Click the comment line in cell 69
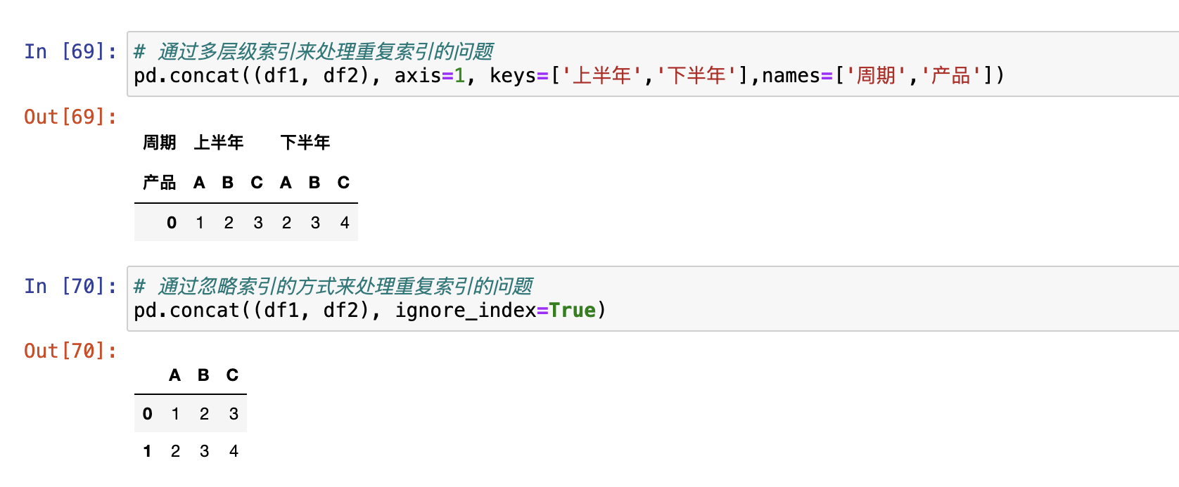The image size is (1179, 487). coord(314,51)
